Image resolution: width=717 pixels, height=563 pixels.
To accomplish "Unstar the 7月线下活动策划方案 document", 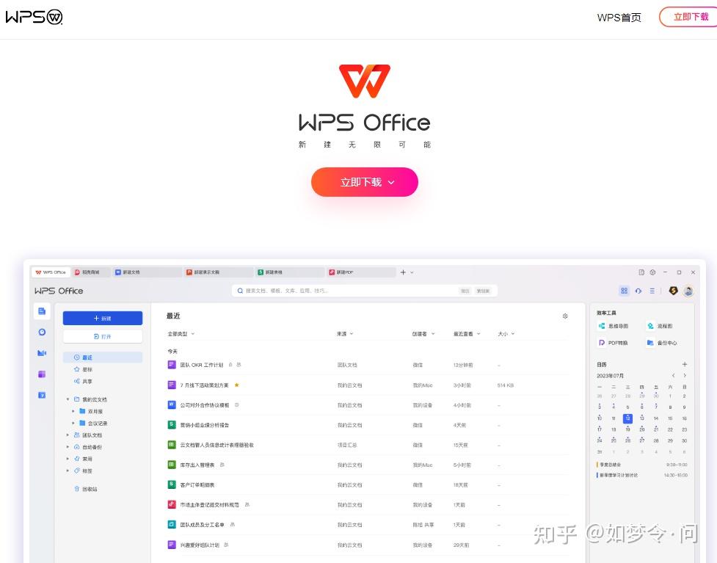I will click(x=238, y=385).
